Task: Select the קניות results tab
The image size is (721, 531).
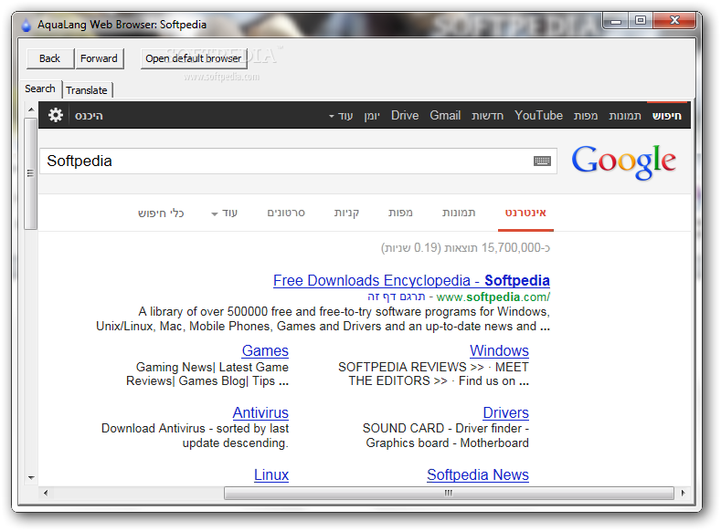Action: pos(346,213)
